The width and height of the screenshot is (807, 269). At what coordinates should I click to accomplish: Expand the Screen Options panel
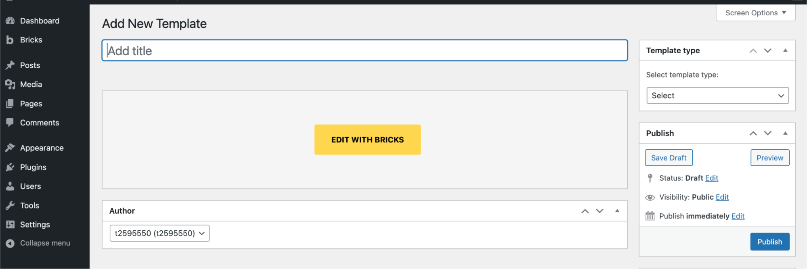pyautogui.click(x=755, y=13)
